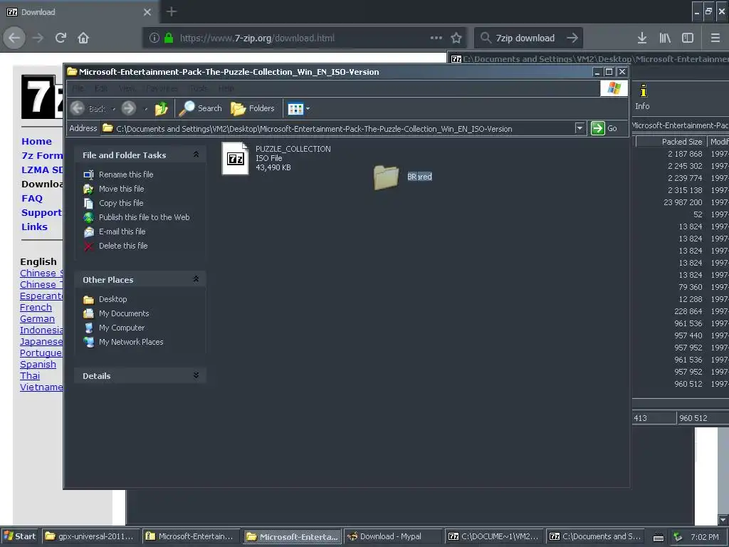Click Start button on taskbar
Viewport: 729px width, 547px height.
point(19,536)
